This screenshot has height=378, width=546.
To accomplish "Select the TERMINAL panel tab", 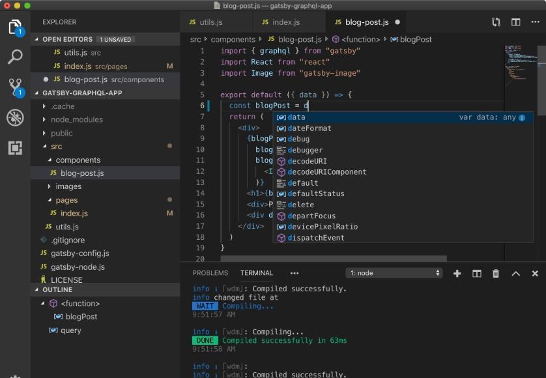I will coord(257,273).
